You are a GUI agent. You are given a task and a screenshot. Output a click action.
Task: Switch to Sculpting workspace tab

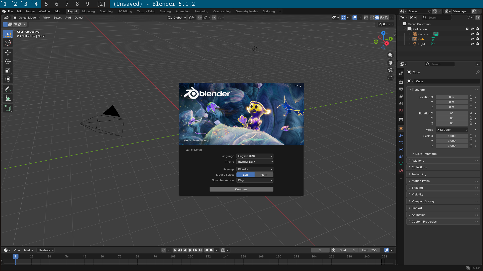pos(106,11)
